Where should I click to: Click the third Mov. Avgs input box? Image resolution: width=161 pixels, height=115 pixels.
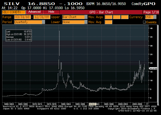(x=125, y=17)
